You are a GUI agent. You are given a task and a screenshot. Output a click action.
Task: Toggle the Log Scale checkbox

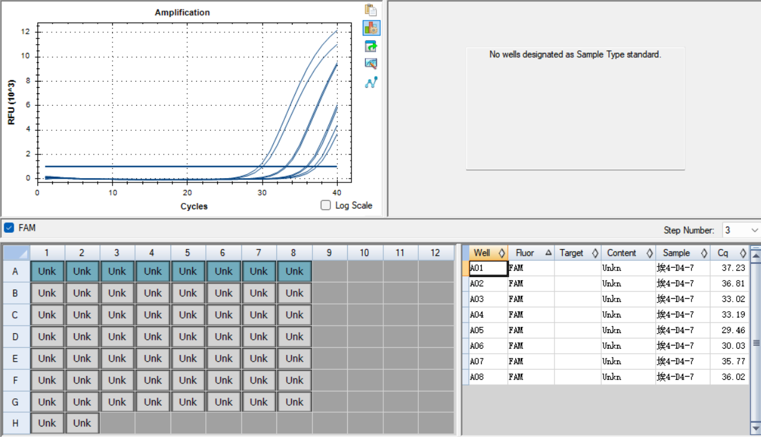pos(325,205)
